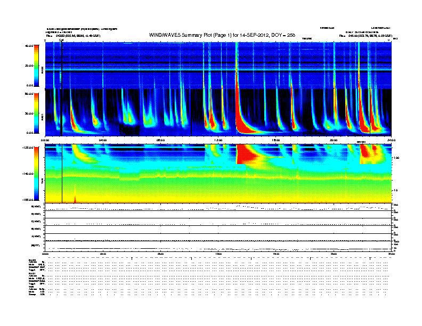The image size is (422, 326).
Task: Click the RAD1 vertical axis label
Action: click(x=42, y=117)
